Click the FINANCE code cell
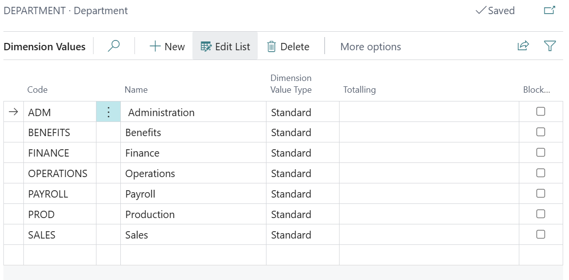Image resolution: width=569 pixels, height=280 pixels. (60, 153)
